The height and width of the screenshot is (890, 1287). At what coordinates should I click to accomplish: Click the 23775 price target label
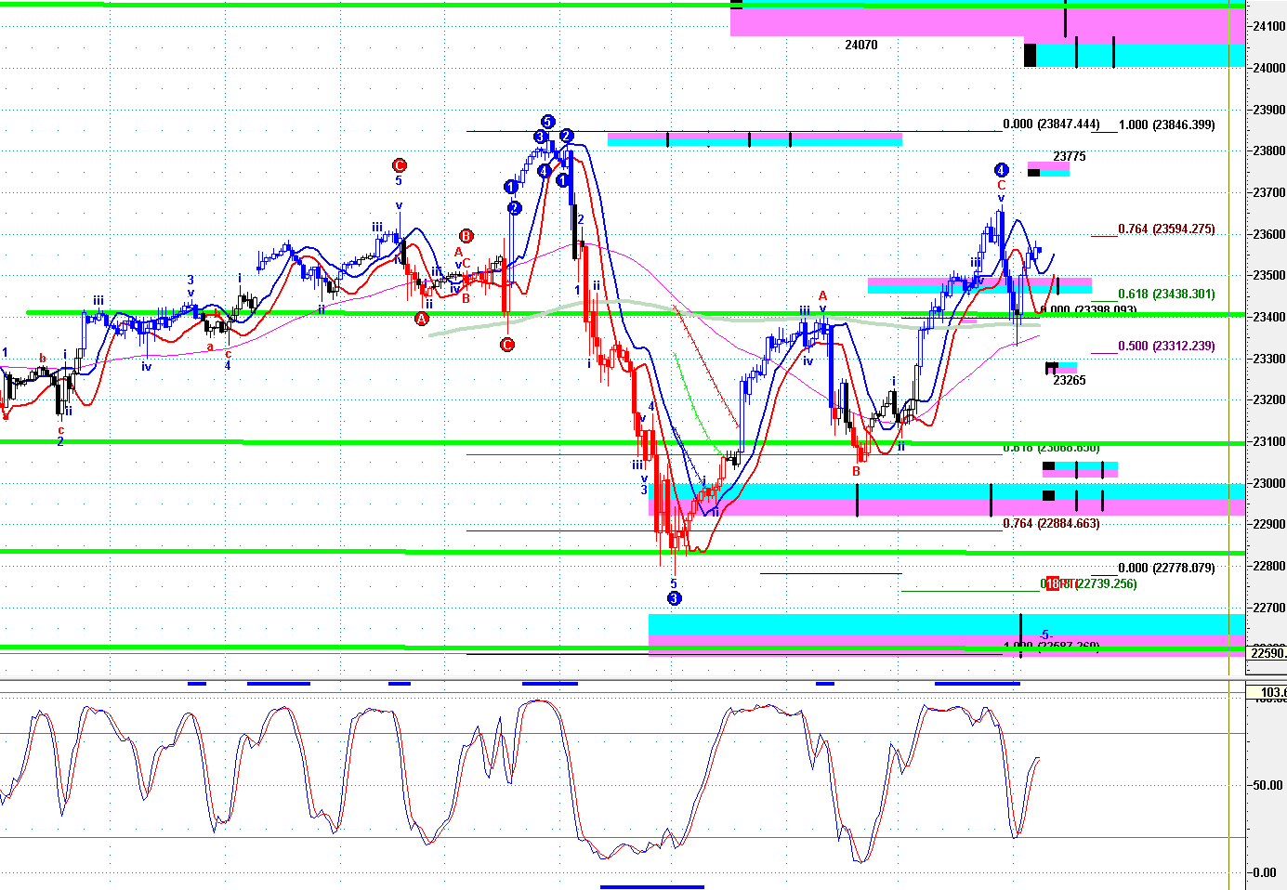1069,156
